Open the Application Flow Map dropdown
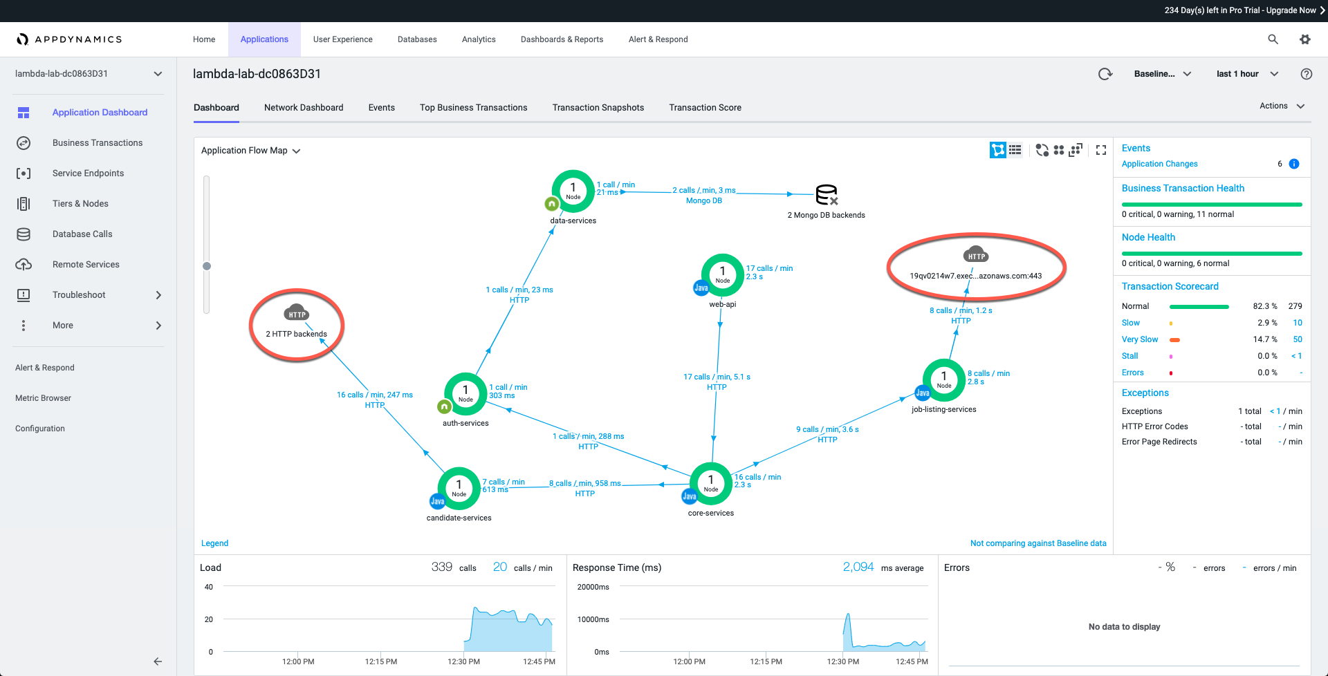The image size is (1328, 676). [250, 151]
